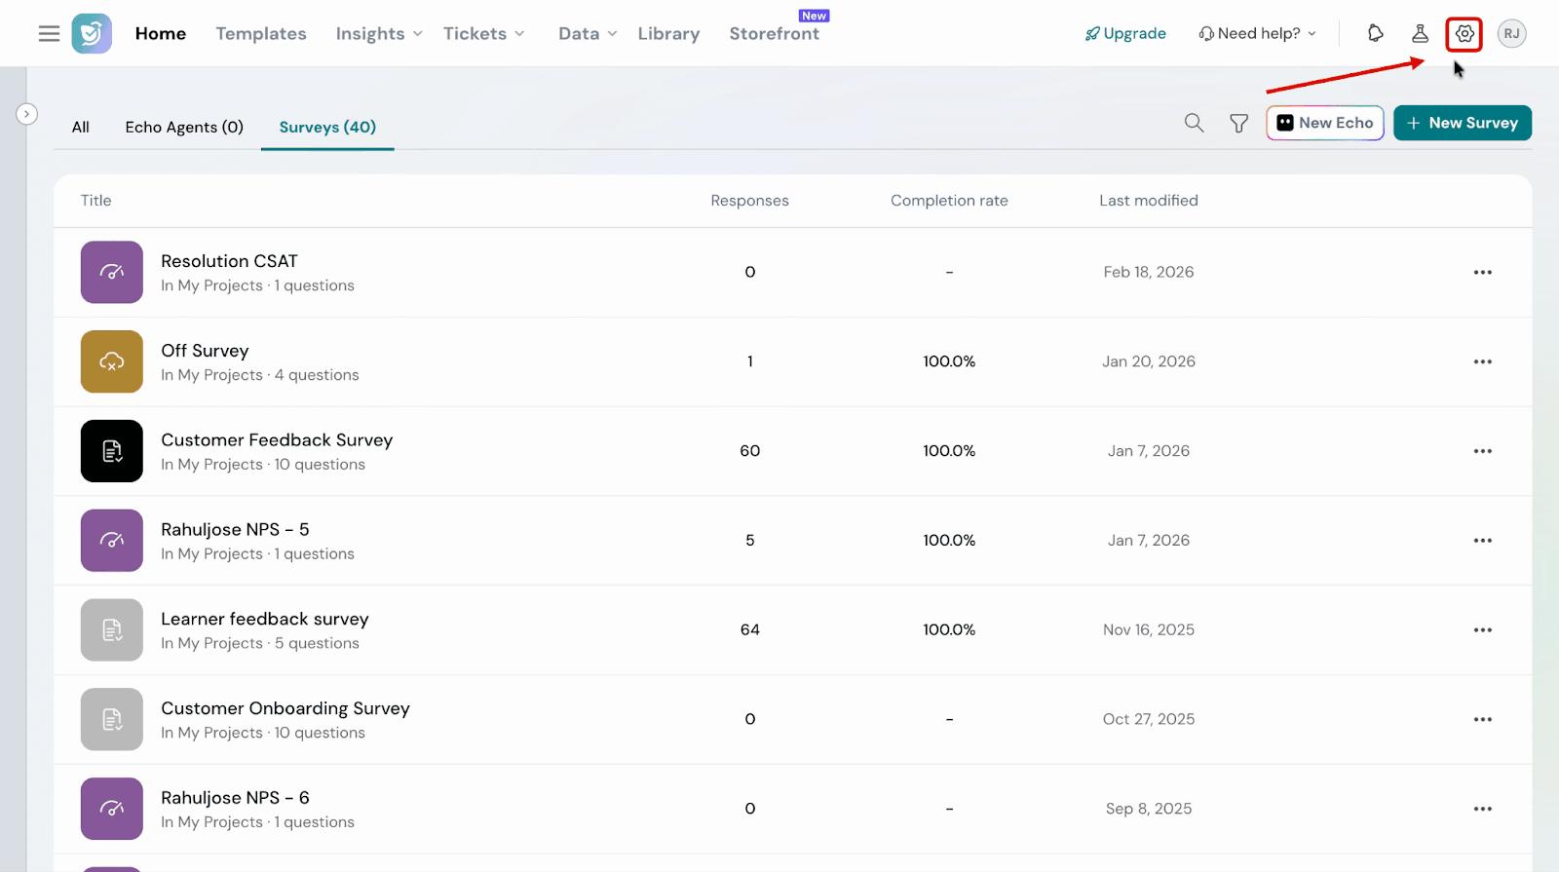Open the Customer Onboarding Survey title
Screen dimensions: 1559x872
pyautogui.click(x=285, y=708)
